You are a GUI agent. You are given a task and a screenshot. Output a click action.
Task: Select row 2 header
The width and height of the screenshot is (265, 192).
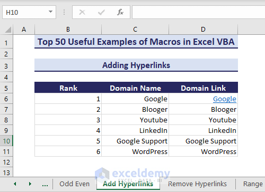tap(6, 54)
